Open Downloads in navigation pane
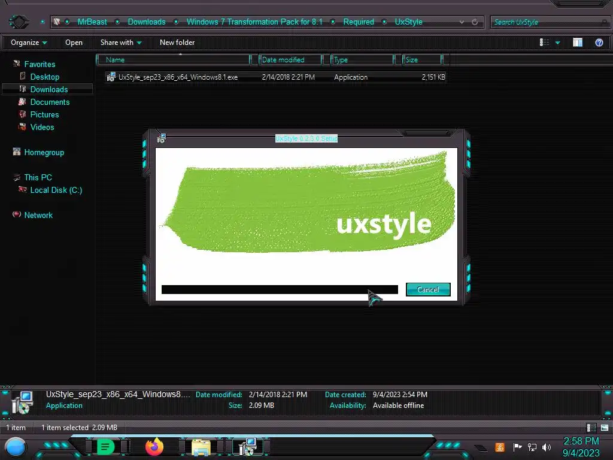 pyautogui.click(x=49, y=89)
